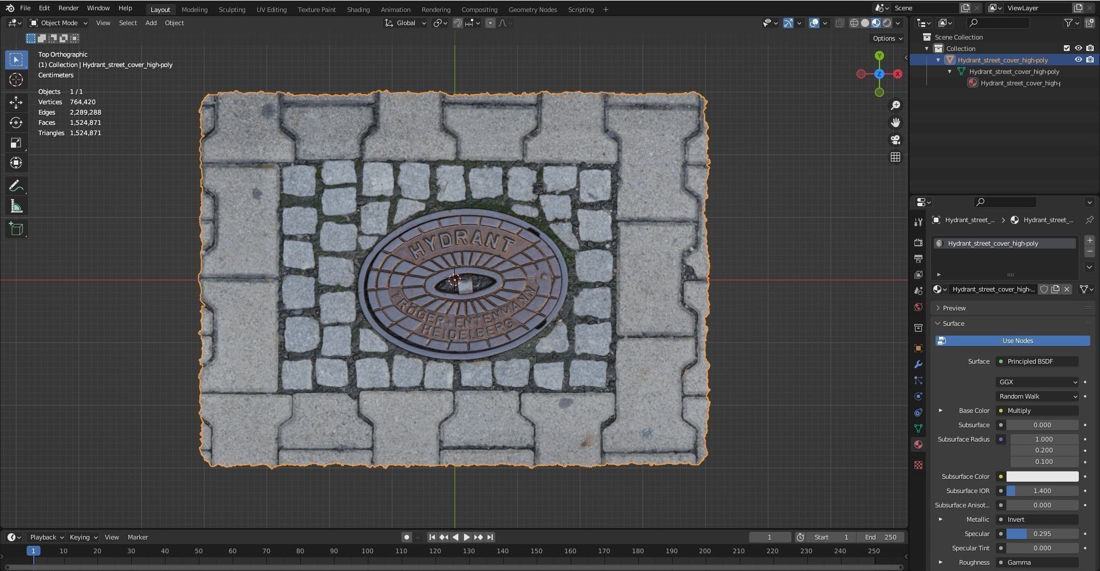Open the viewport Options dropdown
The image size is (1100, 571).
(x=887, y=38)
